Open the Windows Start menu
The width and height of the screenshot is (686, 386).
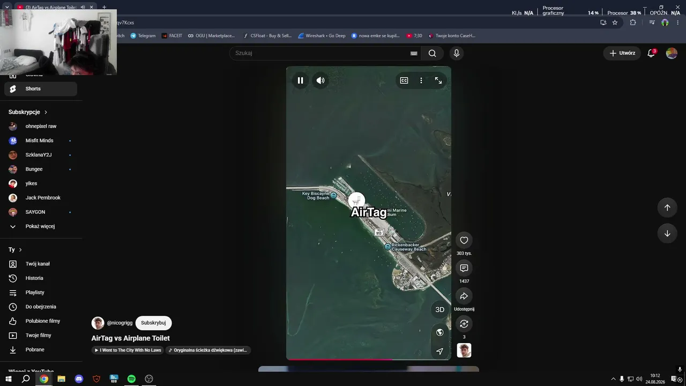pos(9,379)
